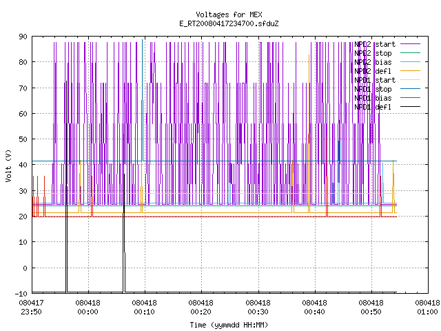Click the x-axis tick label 080418 00:30
This screenshot has height=331, width=441.
coord(258,308)
